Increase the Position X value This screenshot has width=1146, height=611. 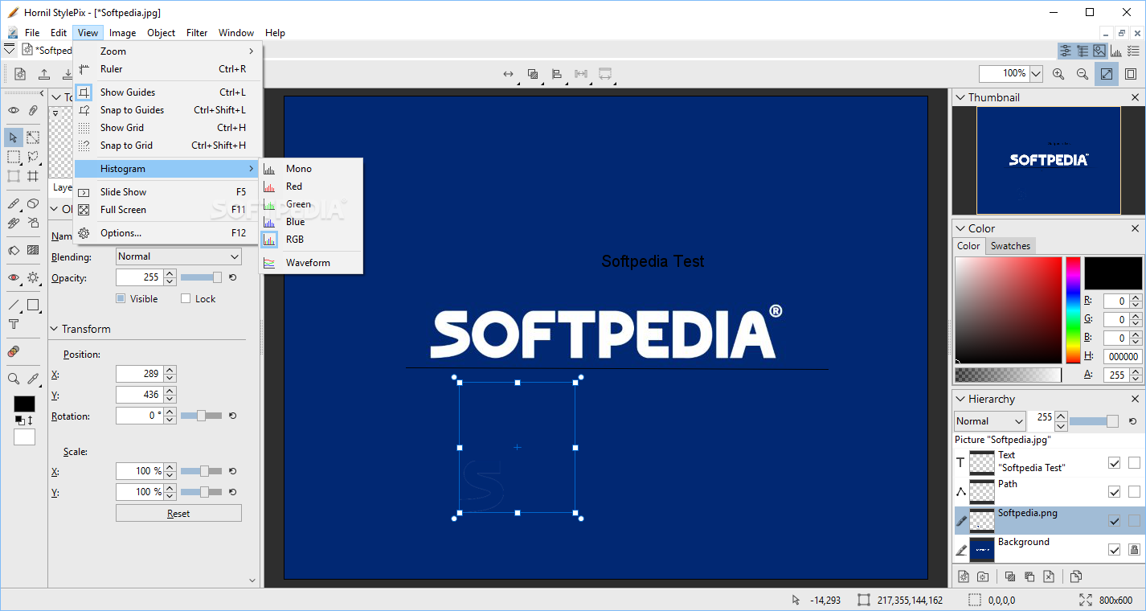170,370
